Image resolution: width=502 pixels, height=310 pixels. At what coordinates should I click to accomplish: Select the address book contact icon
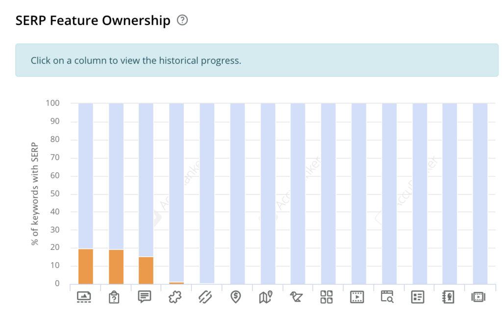[448, 297]
